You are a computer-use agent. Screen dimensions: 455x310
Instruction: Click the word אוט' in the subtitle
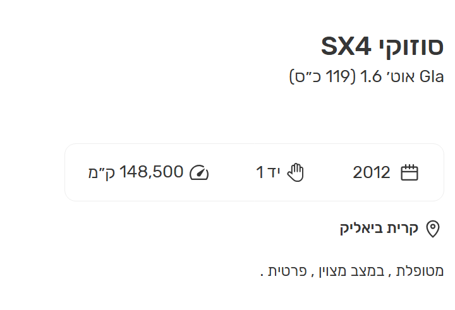click(x=401, y=77)
